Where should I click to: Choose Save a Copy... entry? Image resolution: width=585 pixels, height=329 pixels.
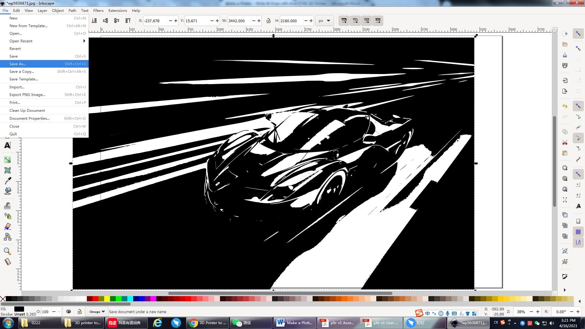click(44, 71)
